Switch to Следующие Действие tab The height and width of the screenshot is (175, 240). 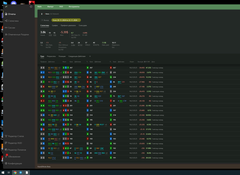(77, 56)
